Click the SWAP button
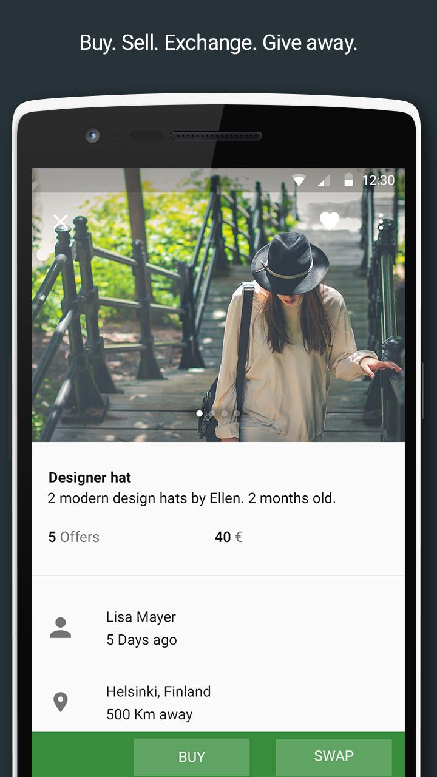 (334, 756)
